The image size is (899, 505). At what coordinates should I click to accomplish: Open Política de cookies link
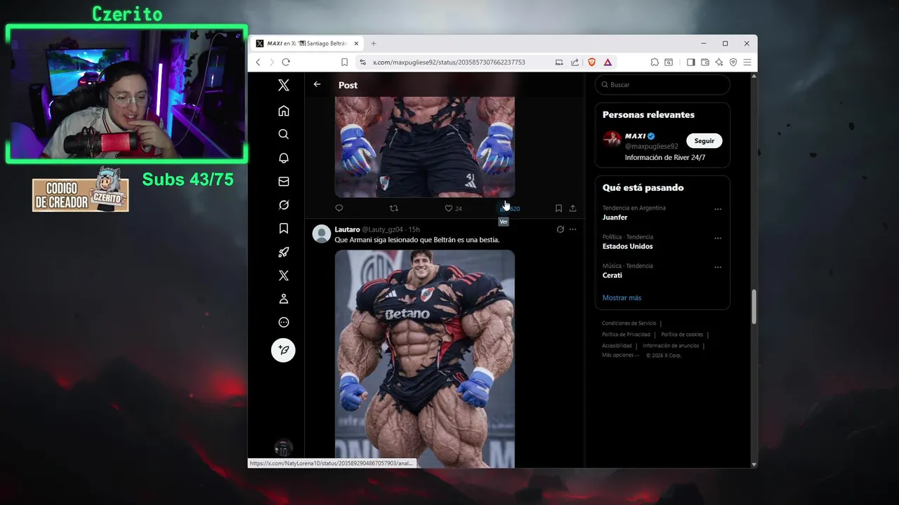682,335
